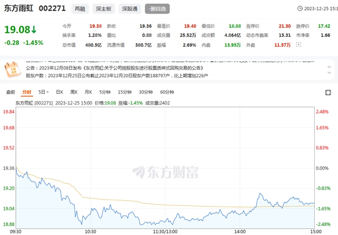Viewport: 338px width, 235px height.
Task: Click the stock code 002271
Action: pyautogui.click(x=52, y=8)
